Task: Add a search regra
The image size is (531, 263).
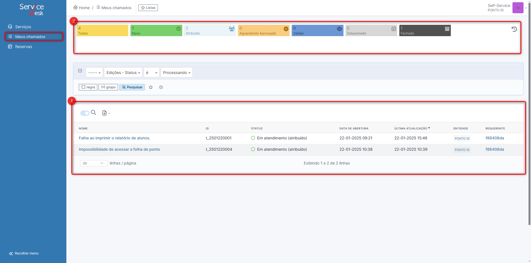Action: point(88,87)
